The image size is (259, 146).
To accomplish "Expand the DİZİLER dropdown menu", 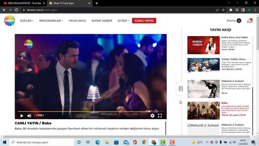I will click(27, 21).
